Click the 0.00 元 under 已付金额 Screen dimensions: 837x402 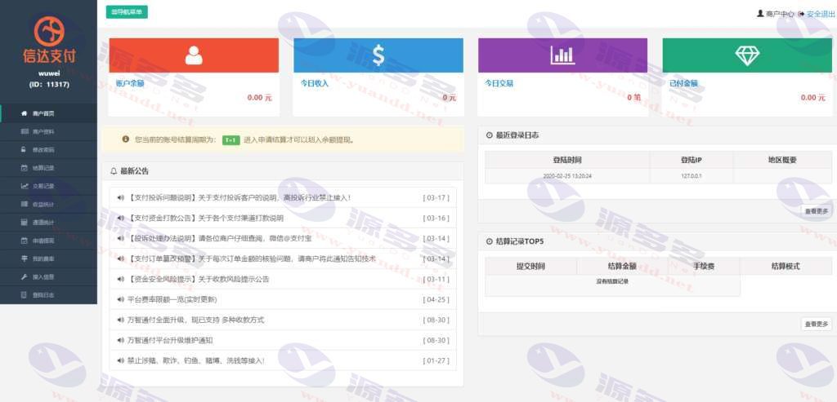tap(813, 98)
